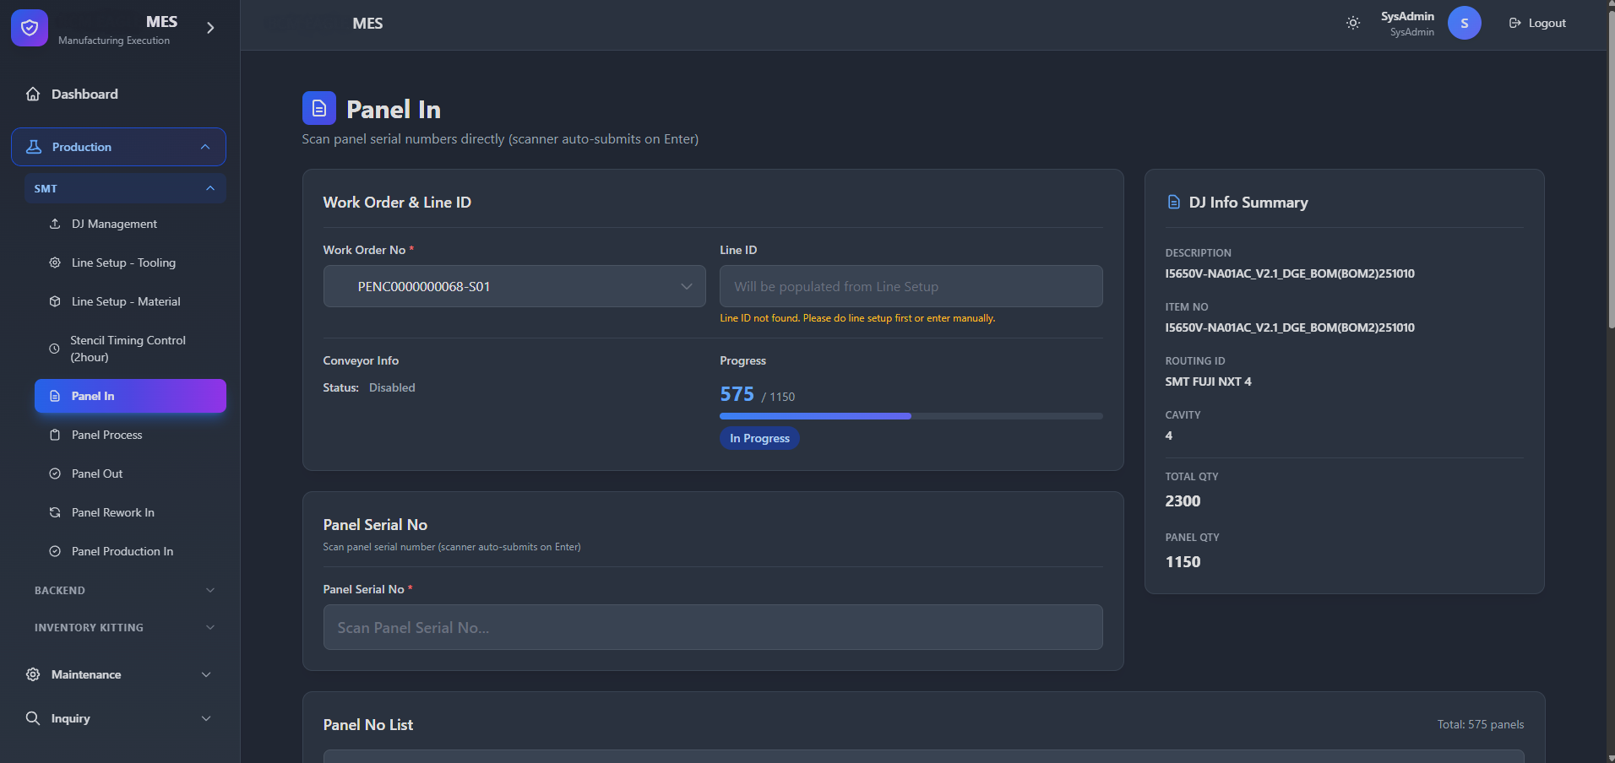Screen dimensions: 1615x763
Task: Click the In Progress status badge
Action: click(759, 438)
